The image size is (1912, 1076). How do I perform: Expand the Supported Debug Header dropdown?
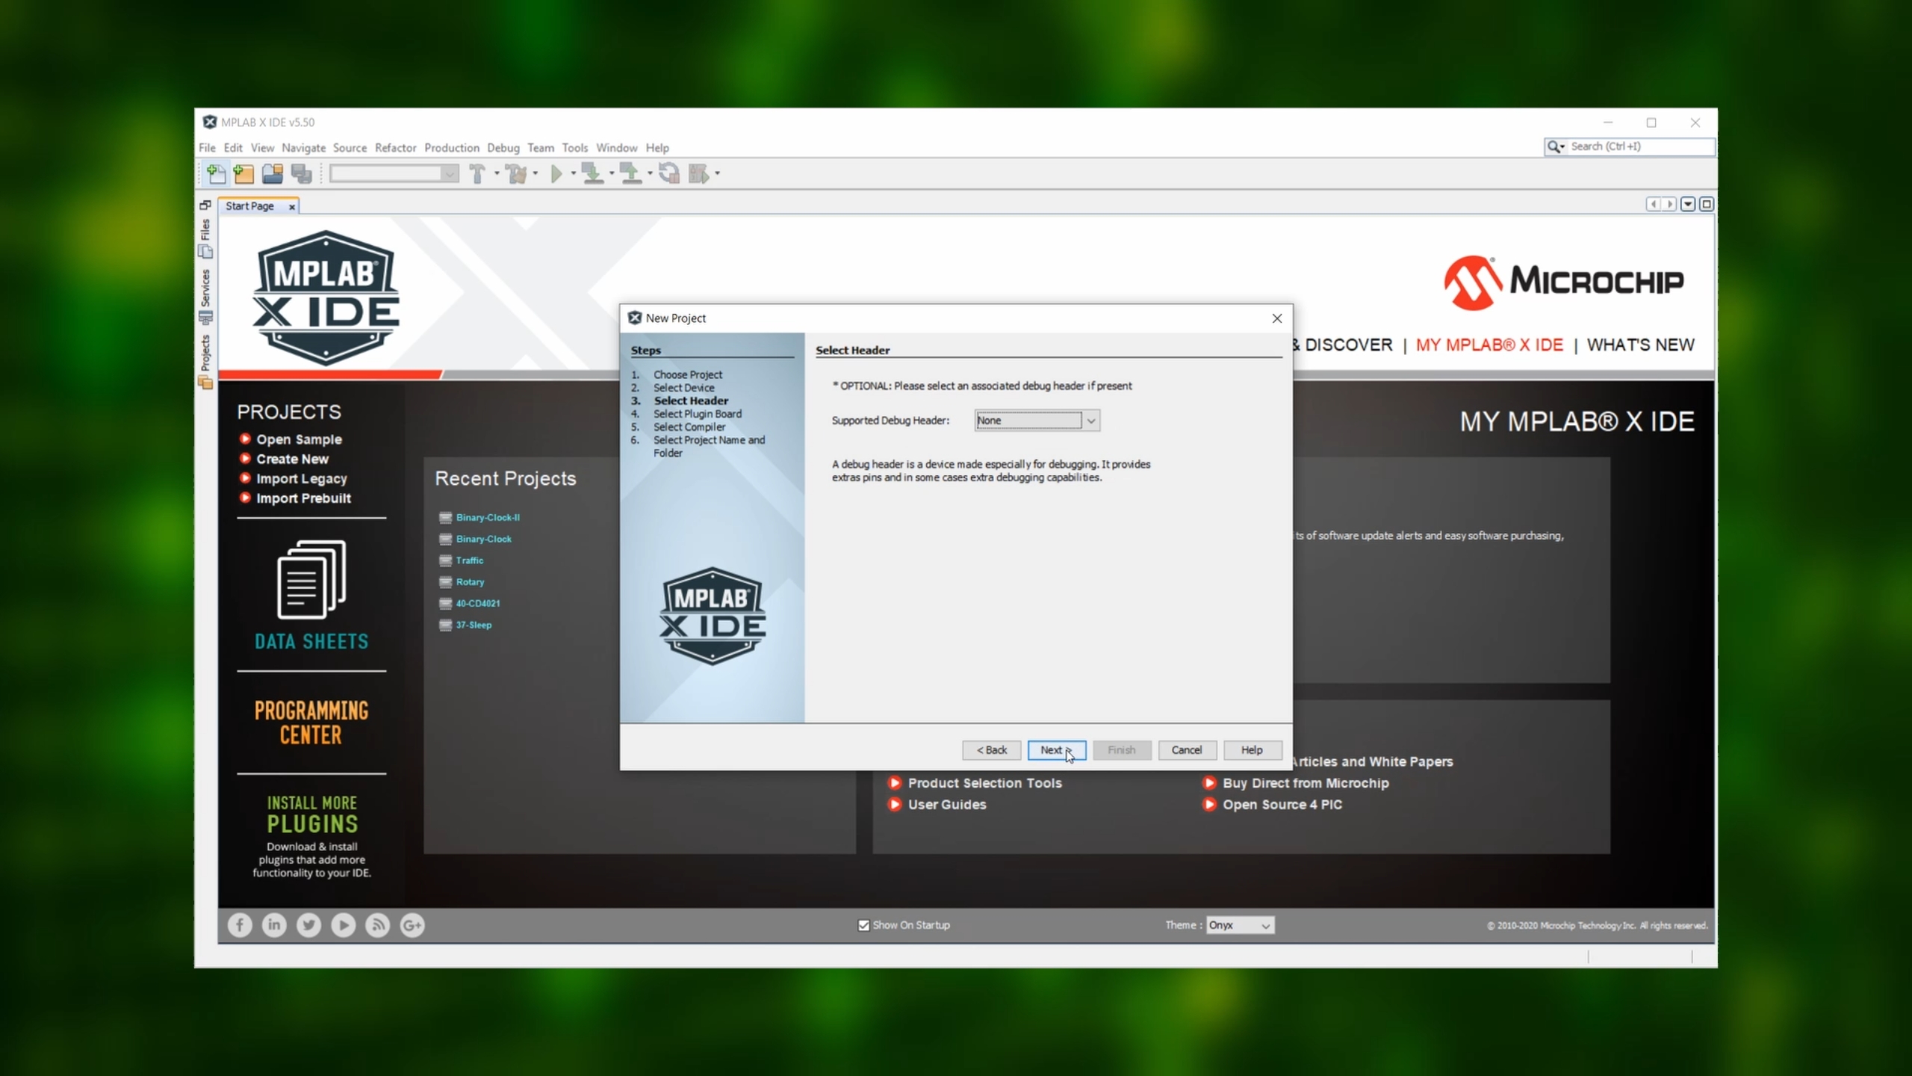pos(1090,421)
